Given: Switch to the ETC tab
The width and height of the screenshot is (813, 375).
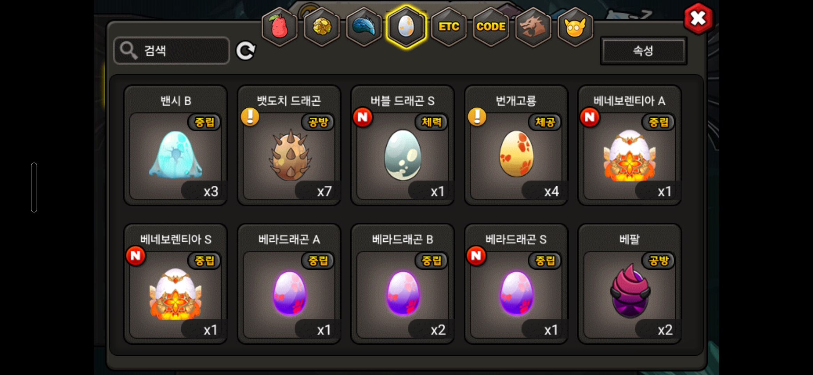Looking at the screenshot, I should pos(449,27).
